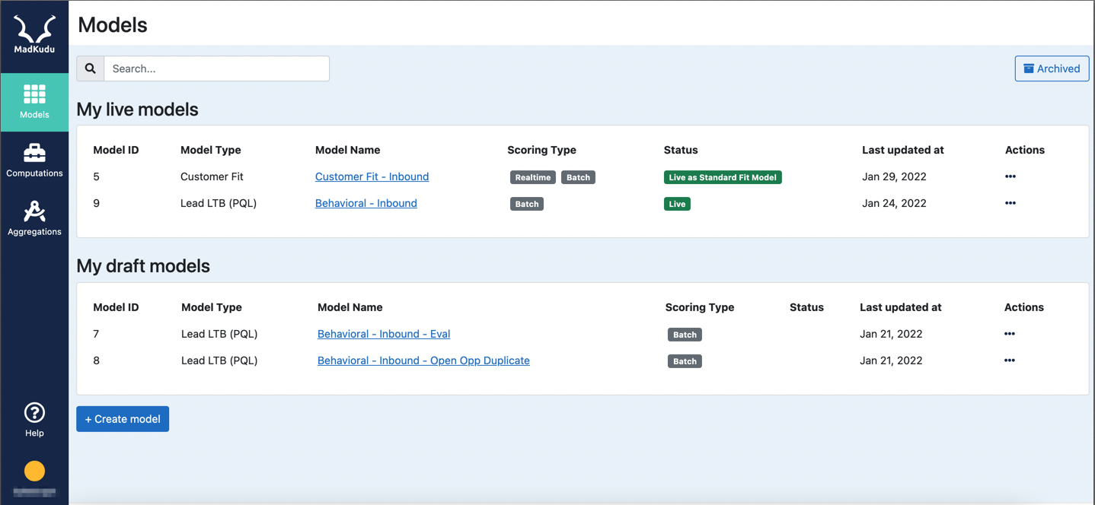Click Lead LTB (PQL) type in model 9 row
The image size is (1095, 505).
pos(219,203)
